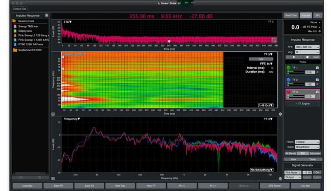Select the All Bands tab
The width and height of the screenshot is (331, 191).
tap(291, 154)
